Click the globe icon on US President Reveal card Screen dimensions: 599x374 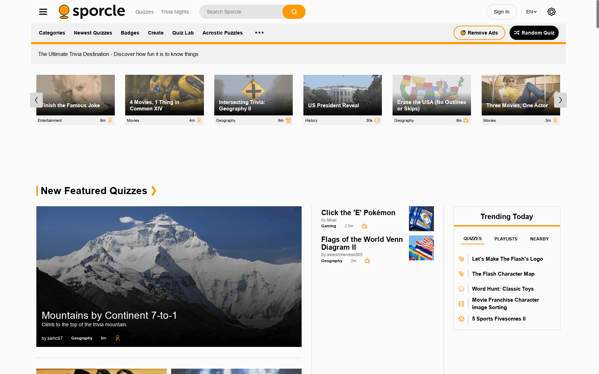(x=377, y=120)
